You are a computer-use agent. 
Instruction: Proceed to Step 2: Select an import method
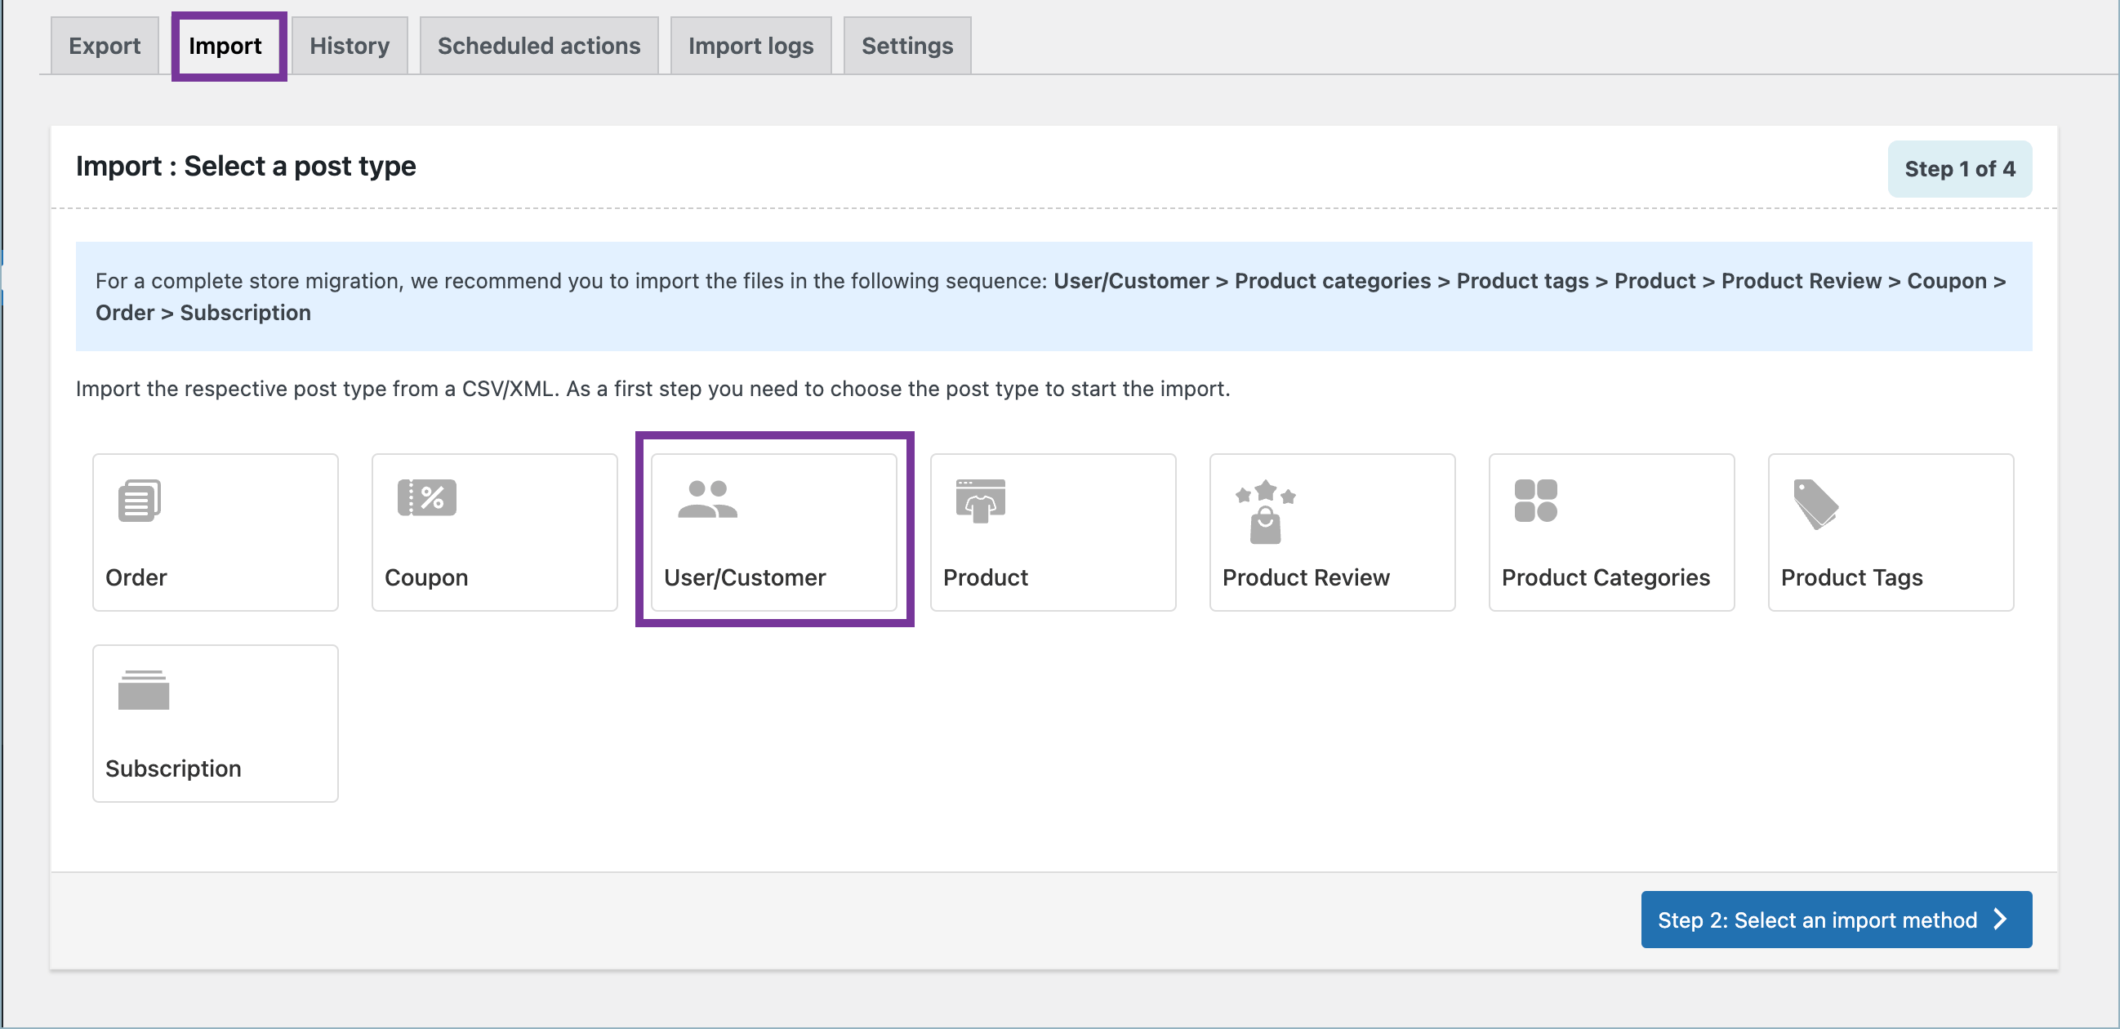click(1816, 920)
